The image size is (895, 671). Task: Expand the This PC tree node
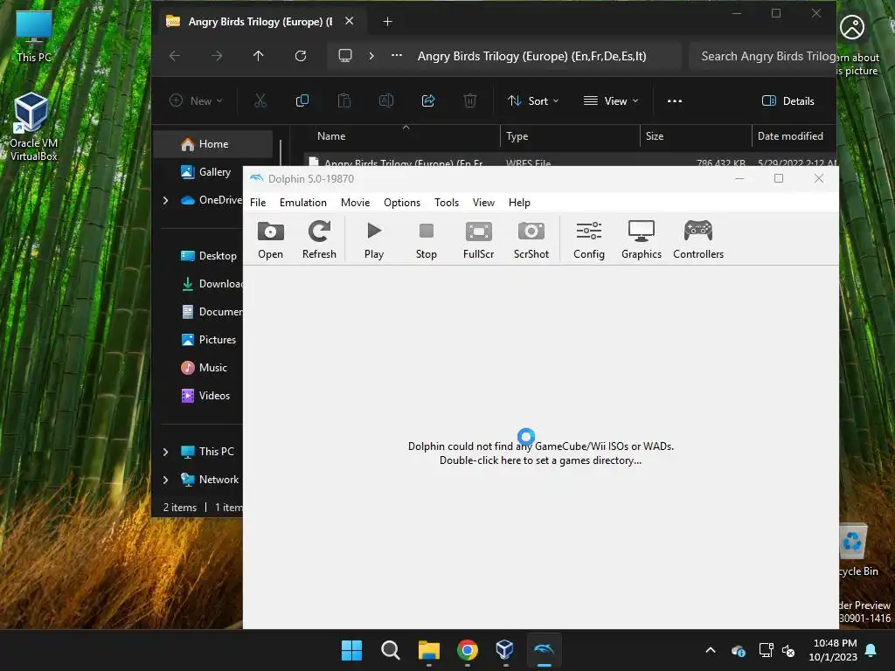click(x=165, y=452)
